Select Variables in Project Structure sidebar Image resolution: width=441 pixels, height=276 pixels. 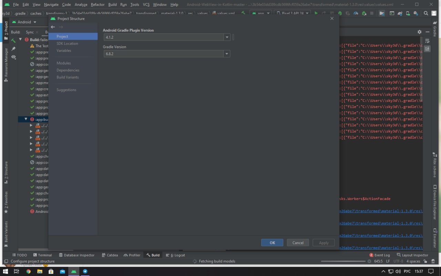64,50
